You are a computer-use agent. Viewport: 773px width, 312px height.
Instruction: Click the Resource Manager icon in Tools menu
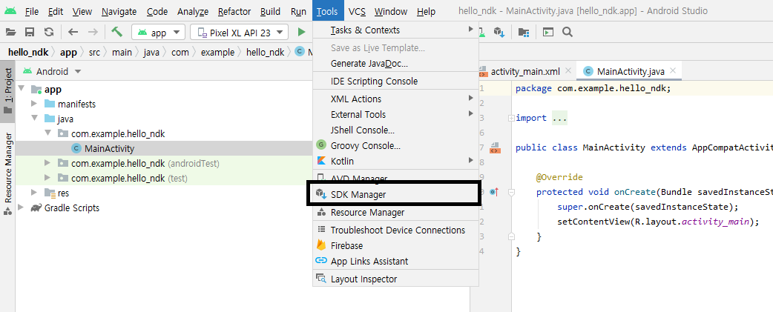coord(321,212)
